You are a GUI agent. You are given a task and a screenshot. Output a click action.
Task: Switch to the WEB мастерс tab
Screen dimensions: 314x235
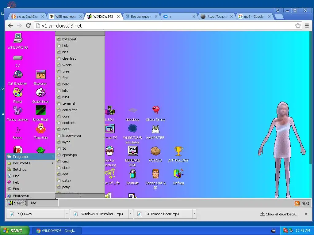pyautogui.click(x=65, y=17)
